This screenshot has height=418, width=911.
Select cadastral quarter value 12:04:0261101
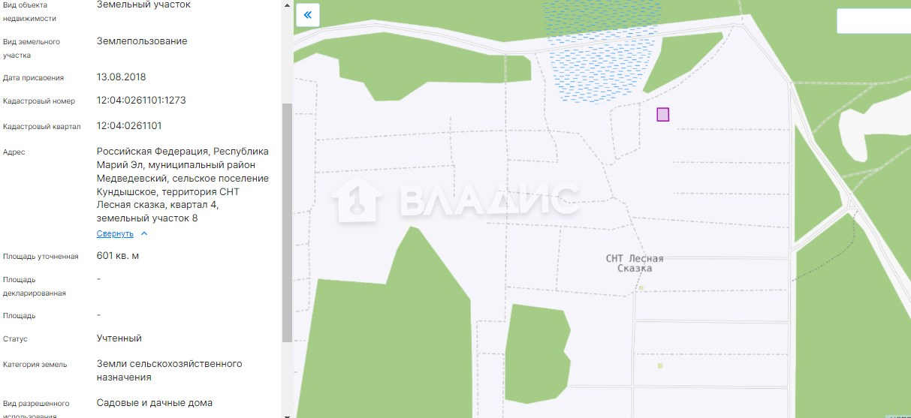click(x=129, y=125)
